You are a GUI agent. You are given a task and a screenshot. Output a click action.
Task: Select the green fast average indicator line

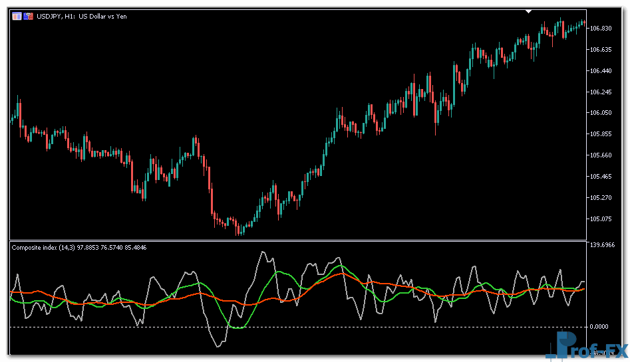237,327
